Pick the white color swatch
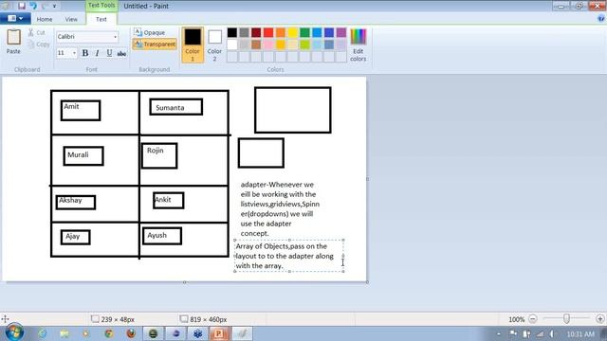The image size is (607, 341). 231,45
